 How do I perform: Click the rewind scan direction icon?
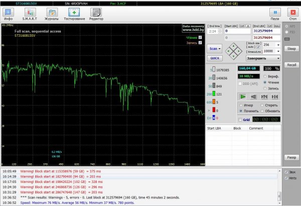coord(253,96)
